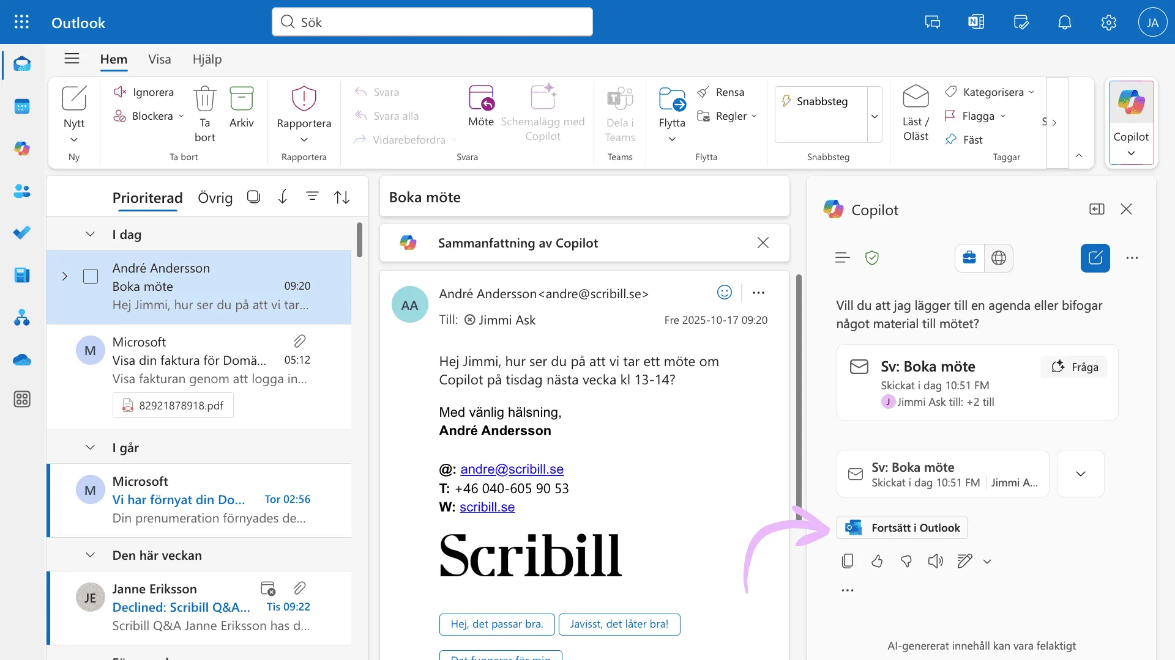Collapse the I går group

[x=90, y=448]
